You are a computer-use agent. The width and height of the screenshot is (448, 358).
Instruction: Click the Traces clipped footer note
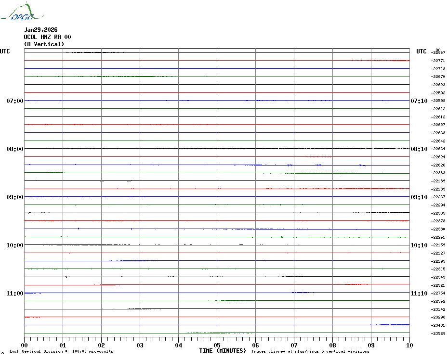[310, 351]
